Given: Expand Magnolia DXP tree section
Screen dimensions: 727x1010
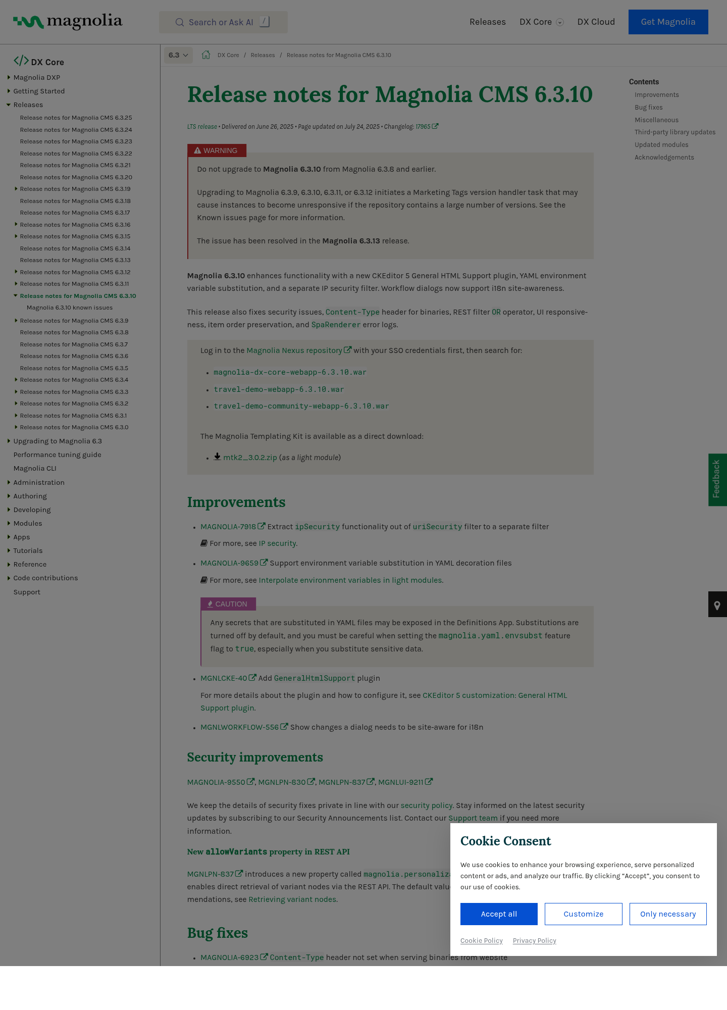Looking at the screenshot, I should 9,77.
